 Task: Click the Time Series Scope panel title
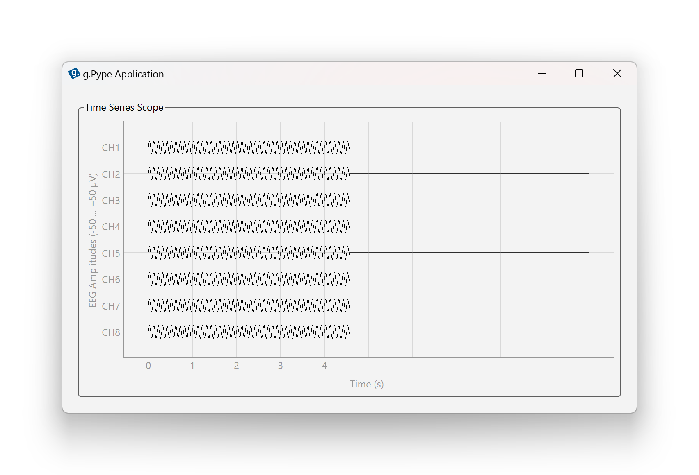124,107
